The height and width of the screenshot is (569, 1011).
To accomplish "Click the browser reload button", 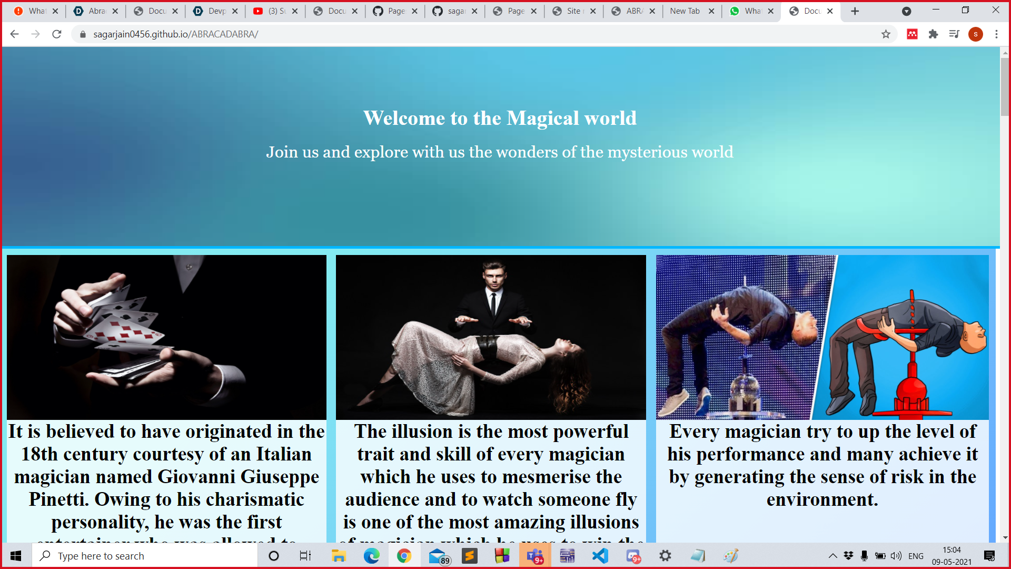I will pos(57,34).
